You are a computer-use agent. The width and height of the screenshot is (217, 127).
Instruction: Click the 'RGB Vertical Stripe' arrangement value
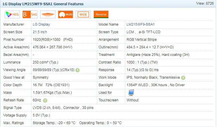(142, 40)
